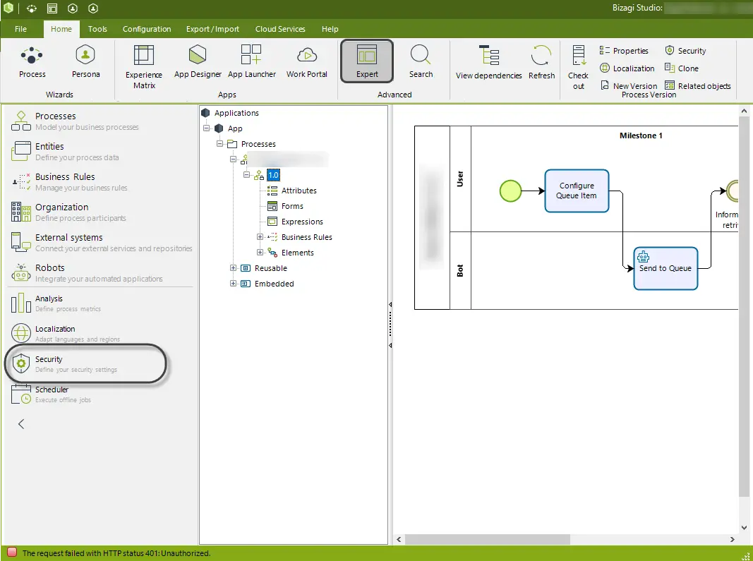Collapse the Processes folder in the tree
753x561 pixels.
(220, 144)
